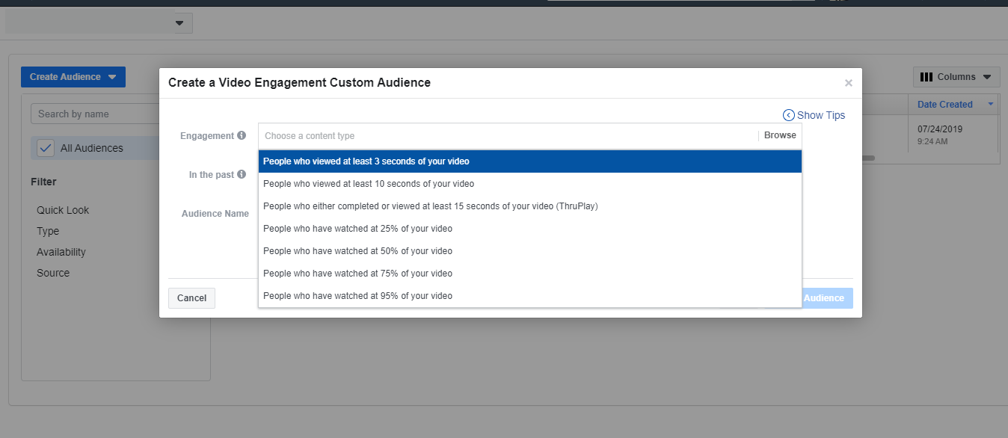
Task: Click the Browse button in Engagement field
Action: [x=780, y=136]
